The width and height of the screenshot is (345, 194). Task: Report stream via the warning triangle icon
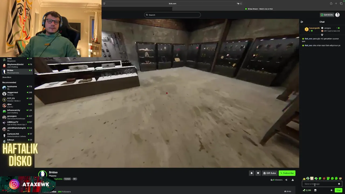point(293,180)
